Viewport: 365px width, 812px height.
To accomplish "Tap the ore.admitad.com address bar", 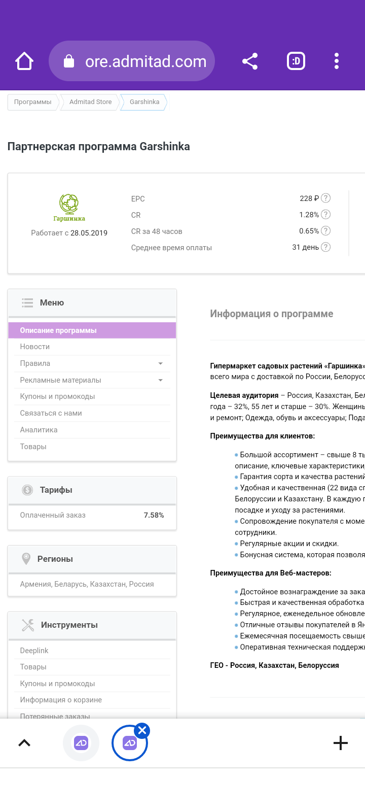I will [132, 61].
